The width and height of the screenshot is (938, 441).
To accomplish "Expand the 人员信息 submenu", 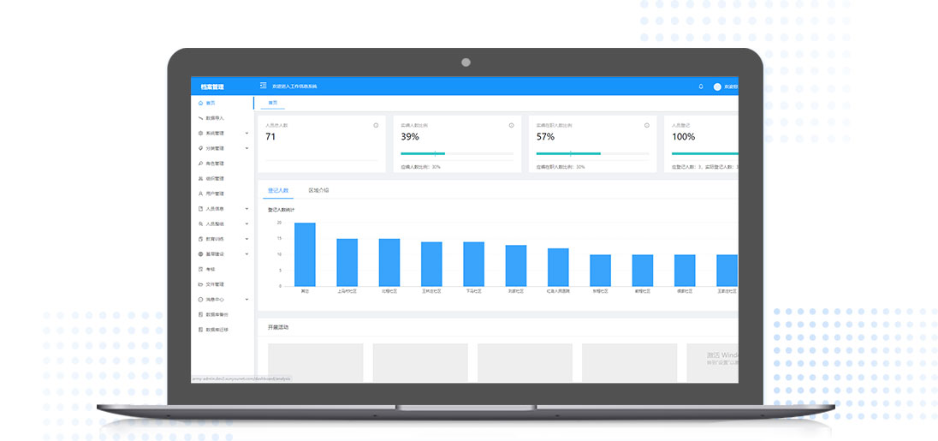I will point(246,209).
